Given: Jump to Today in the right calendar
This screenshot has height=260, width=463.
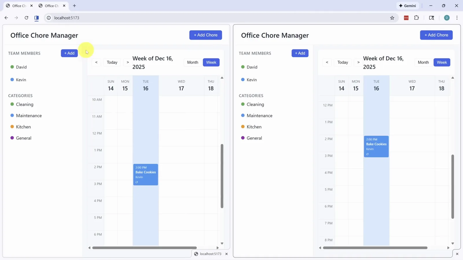Looking at the screenshot, I should click(x=343, y=62).
